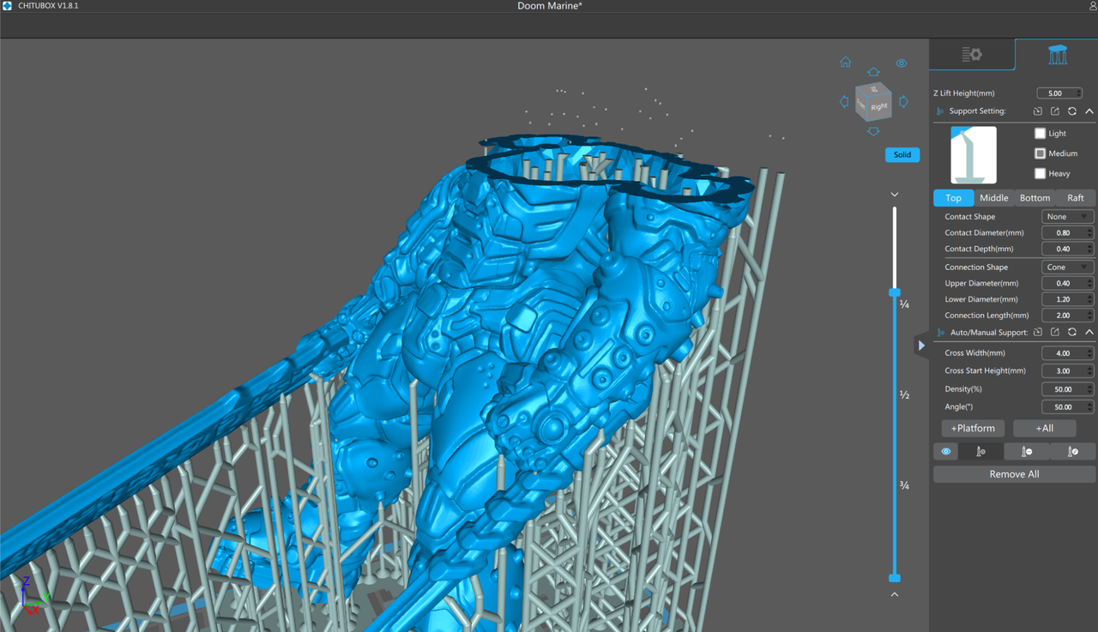Viewport: 1098px width, 632px height.
Task: Collapse the Support Setting section
Action: (1089, 111)
